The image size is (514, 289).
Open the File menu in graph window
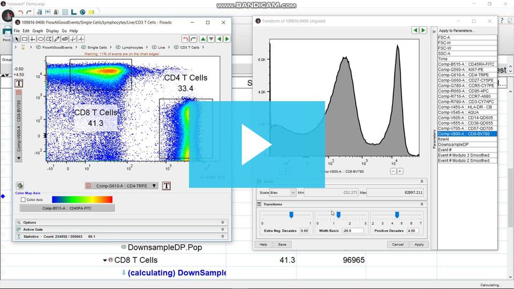tap(17, 31)
